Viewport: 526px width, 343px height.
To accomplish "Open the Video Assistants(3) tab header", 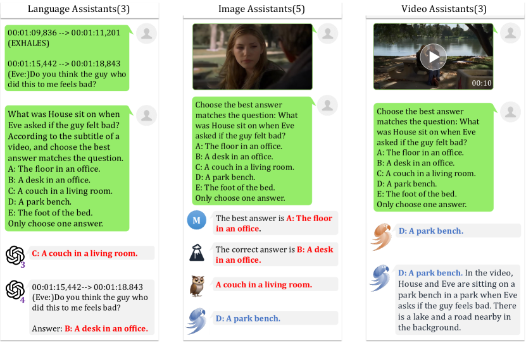I will point(444,9).
